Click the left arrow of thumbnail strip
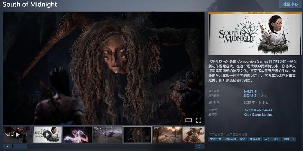 point(8,146)
